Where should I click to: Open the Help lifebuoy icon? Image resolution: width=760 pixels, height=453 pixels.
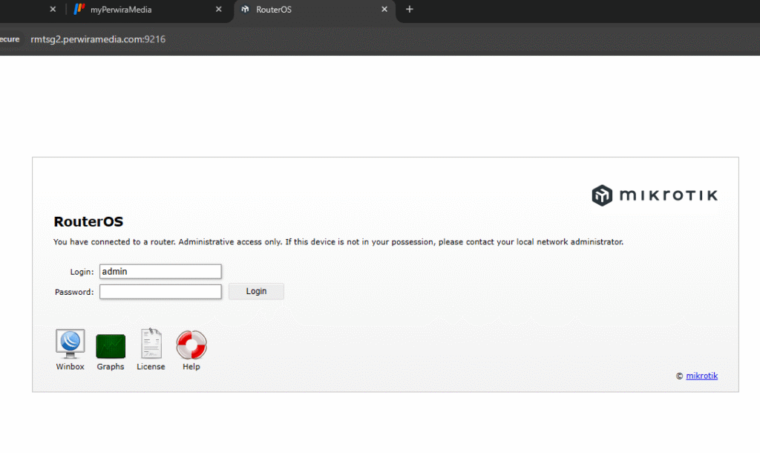point(191,345)
